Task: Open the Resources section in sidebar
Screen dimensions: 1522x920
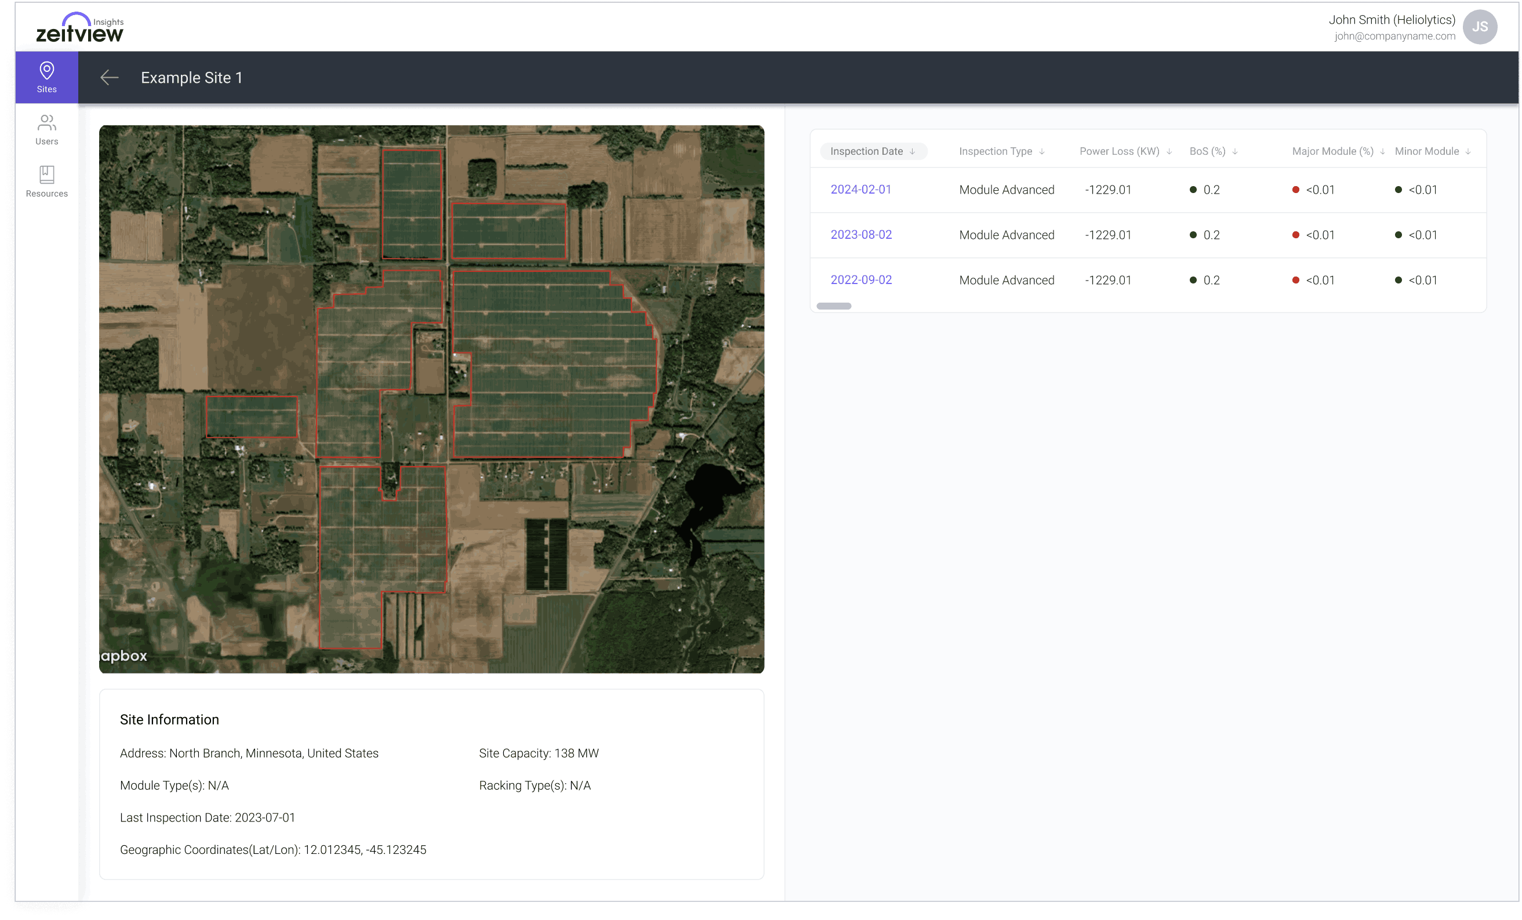Action: coord(46,181)
